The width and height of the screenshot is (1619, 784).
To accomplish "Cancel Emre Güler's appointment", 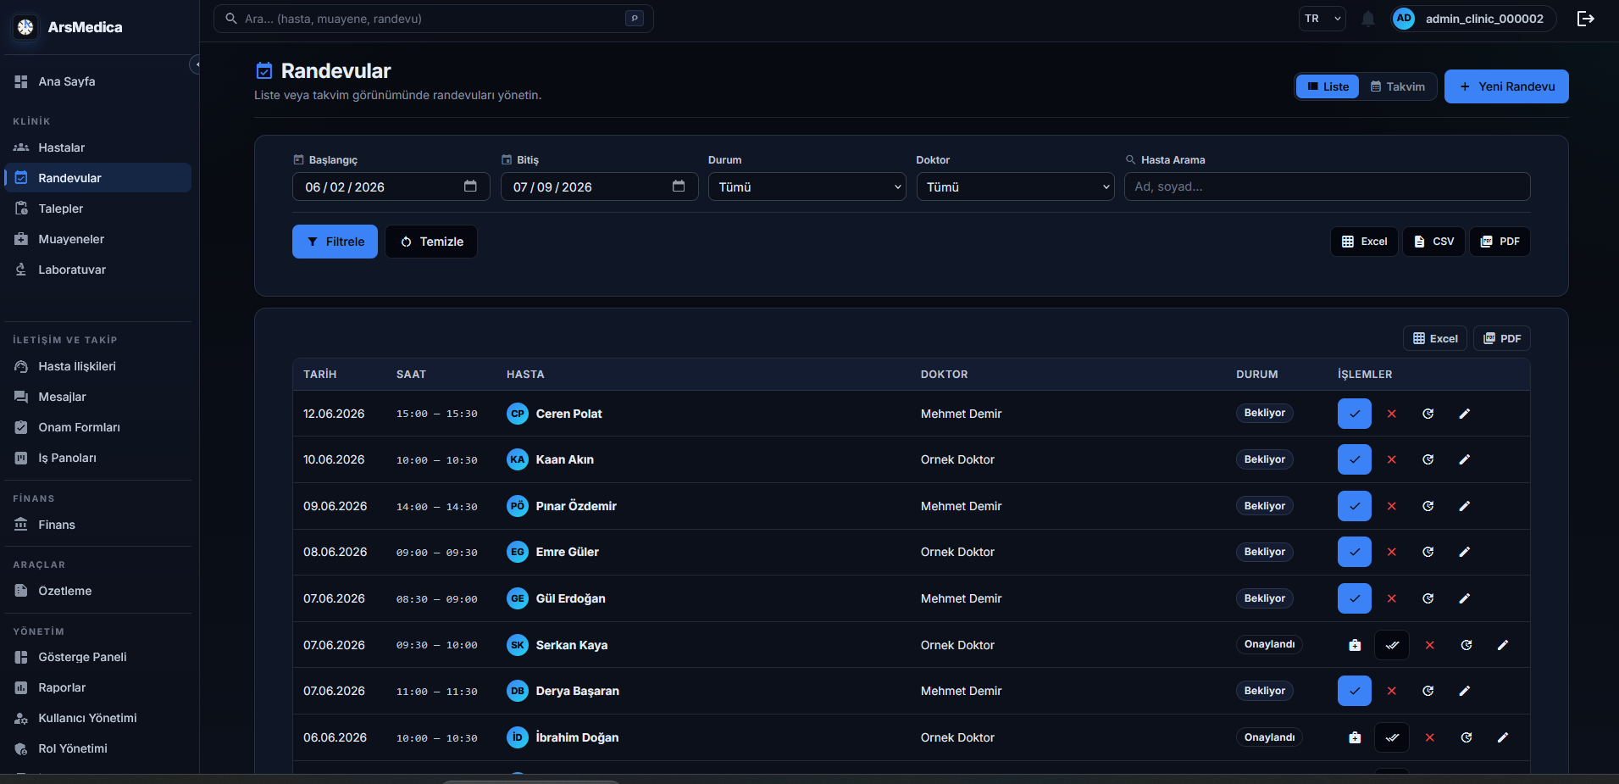I will (1391, 552).
